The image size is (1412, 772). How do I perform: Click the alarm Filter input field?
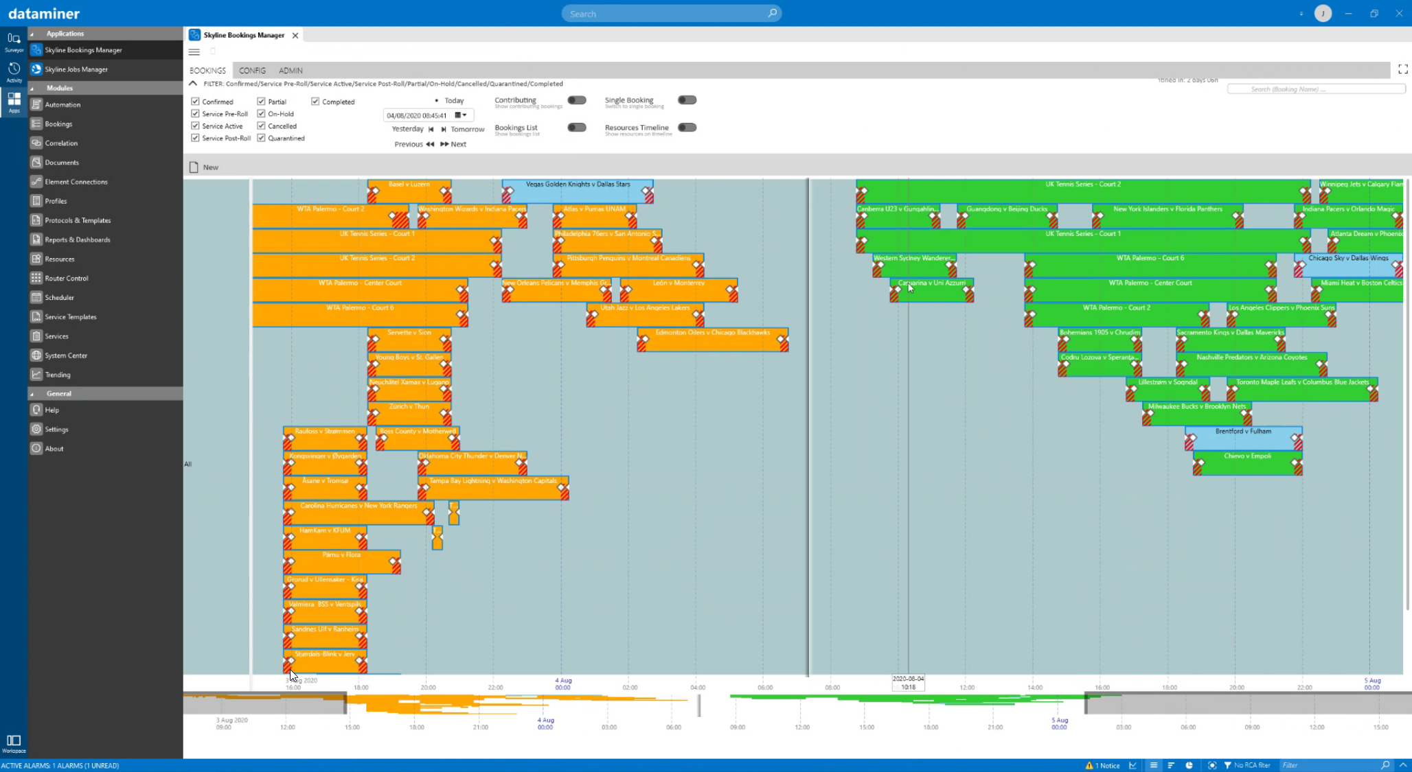point(1330,765)
